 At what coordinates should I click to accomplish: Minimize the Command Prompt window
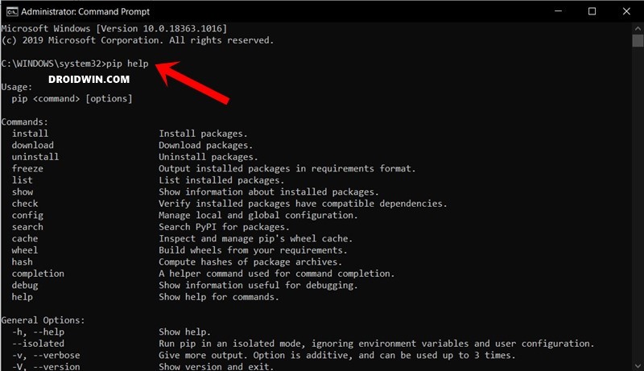tap(558, 11)
